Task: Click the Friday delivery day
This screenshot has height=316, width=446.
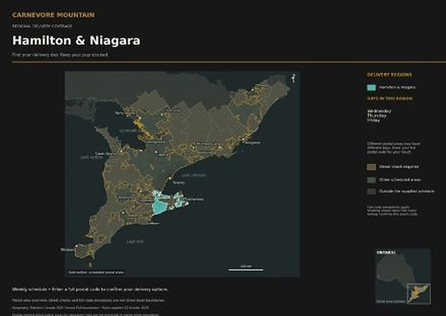Action: (x=374, y=120)
